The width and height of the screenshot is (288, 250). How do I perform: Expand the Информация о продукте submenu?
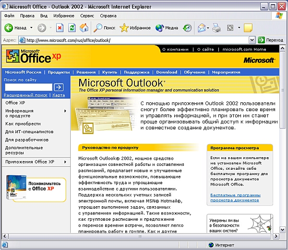[x=65, y=111]
